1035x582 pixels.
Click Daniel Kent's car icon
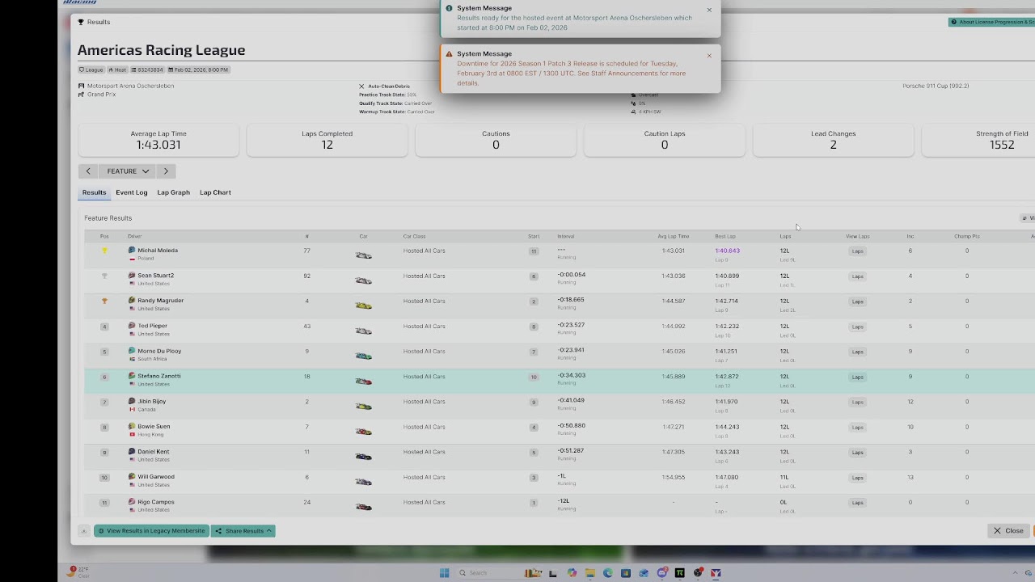point(364,457)
